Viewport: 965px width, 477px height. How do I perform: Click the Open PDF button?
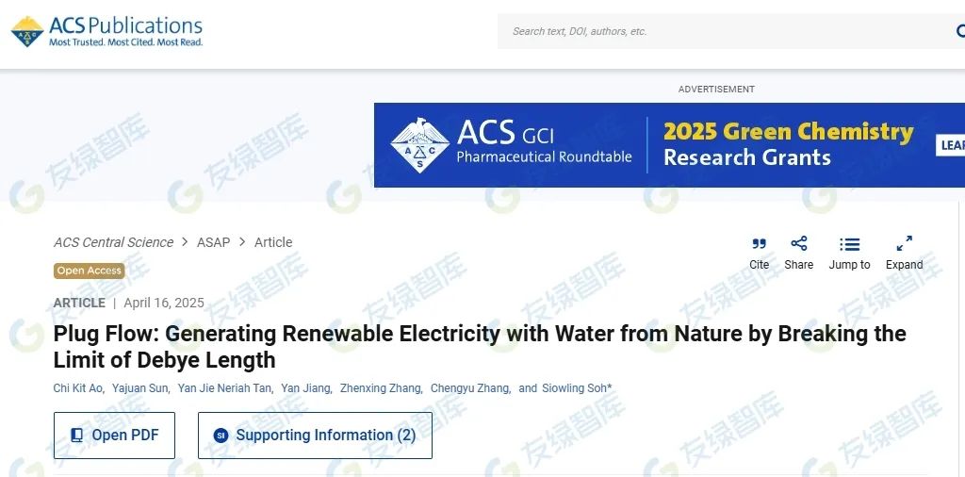click(x=114, y=436)
